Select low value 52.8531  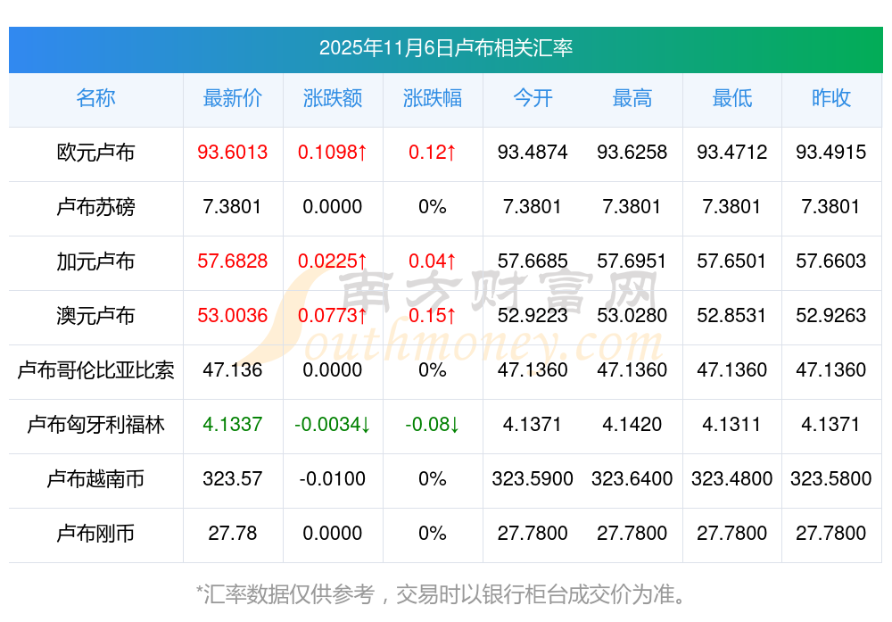coord(732,315)
